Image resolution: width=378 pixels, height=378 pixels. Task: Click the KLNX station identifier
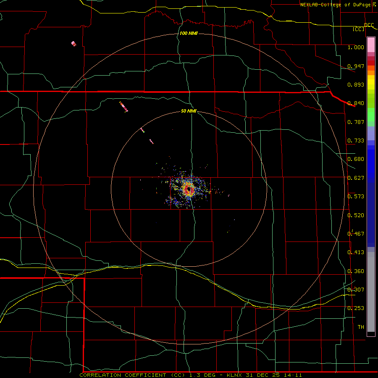pyautogui.click(x=235, y=375)
